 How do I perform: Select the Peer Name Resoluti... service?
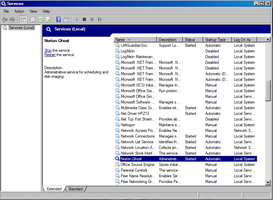(186, 176)
